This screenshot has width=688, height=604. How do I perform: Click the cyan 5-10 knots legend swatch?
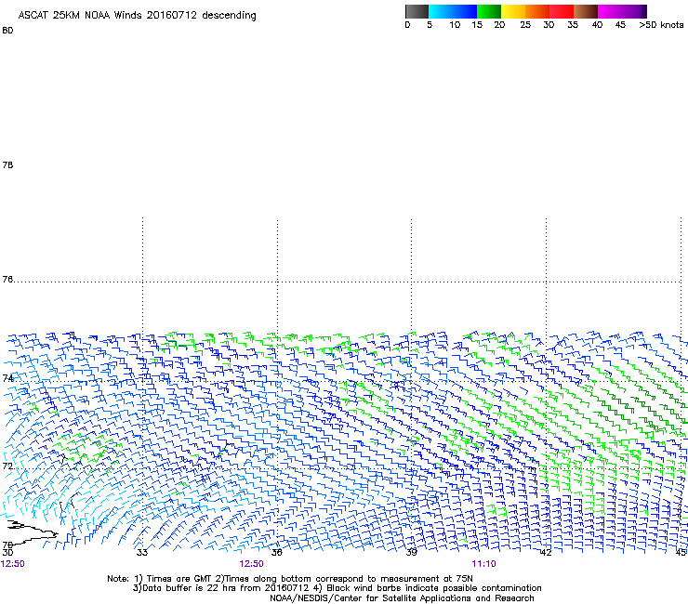(441, 11)
